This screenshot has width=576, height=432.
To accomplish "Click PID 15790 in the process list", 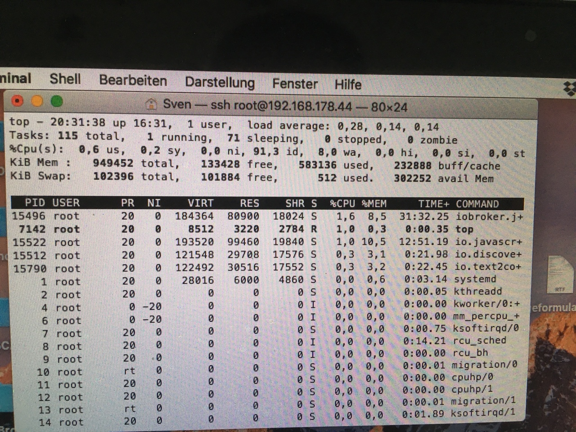I will coord(30,269).
